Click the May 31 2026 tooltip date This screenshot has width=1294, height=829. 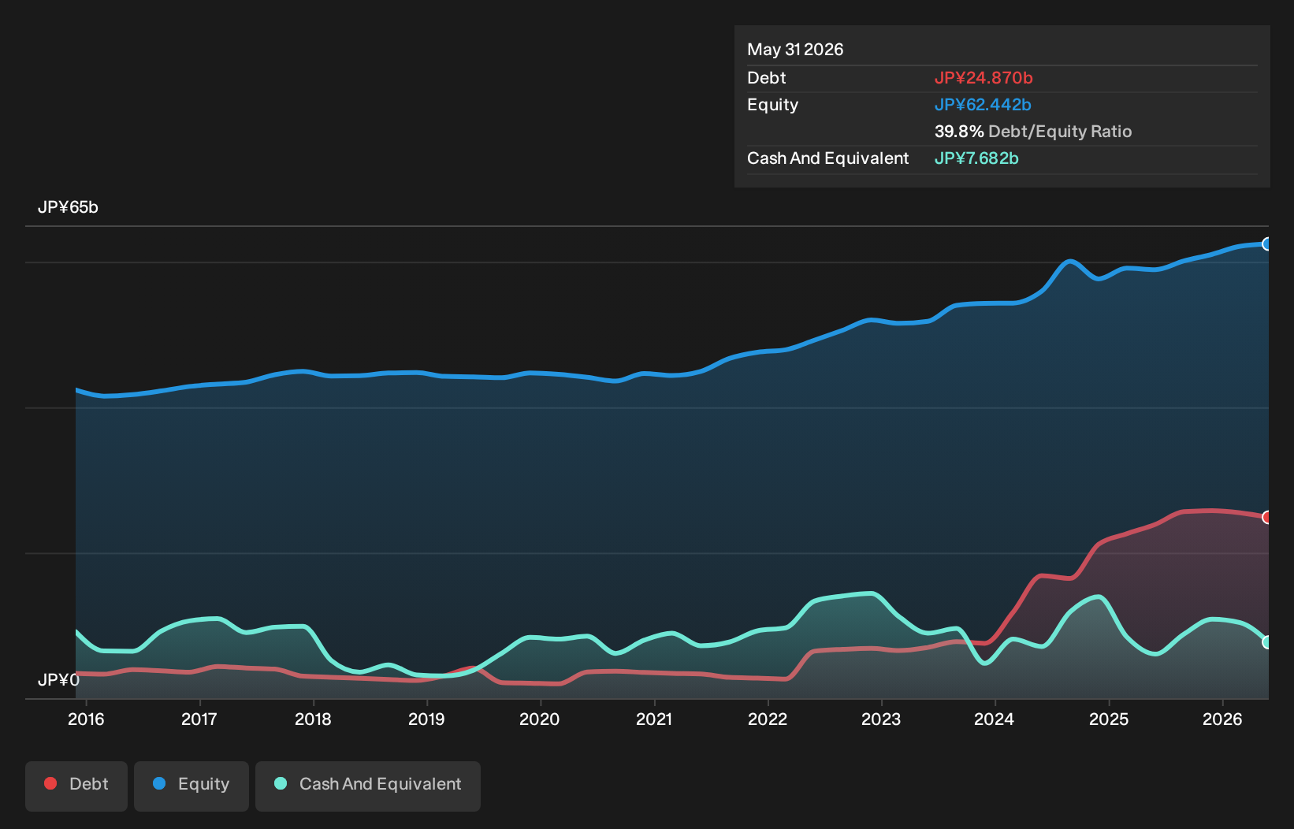(x=795, y=50)
